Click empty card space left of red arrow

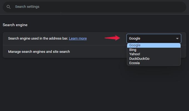click(x=95, y=38)
